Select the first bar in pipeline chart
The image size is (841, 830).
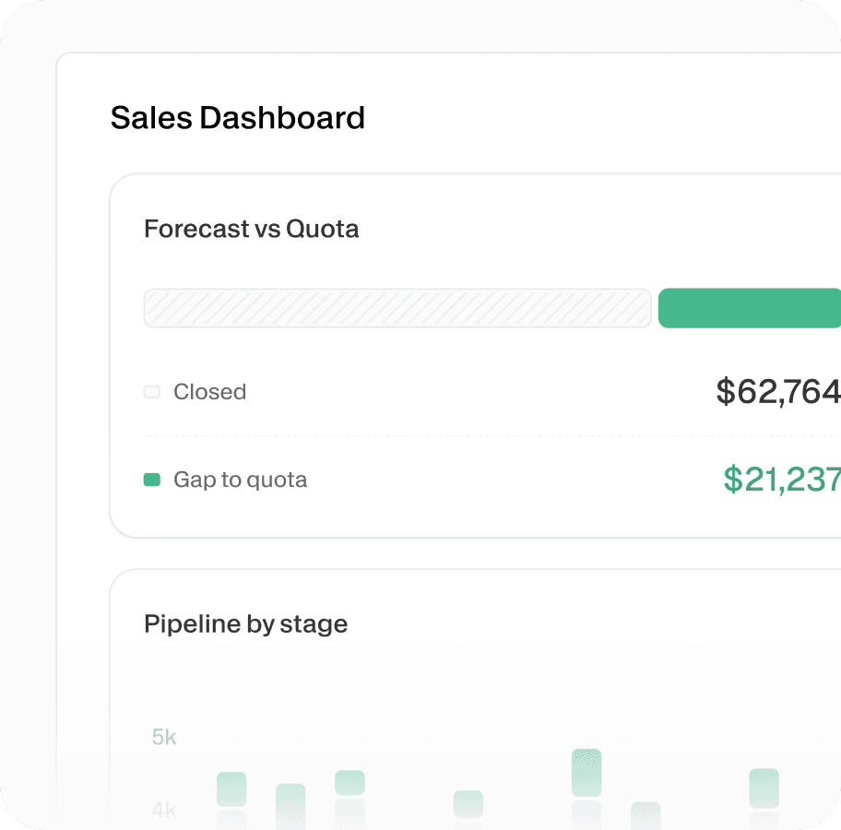pyautogui.click(x=231, y=789)
